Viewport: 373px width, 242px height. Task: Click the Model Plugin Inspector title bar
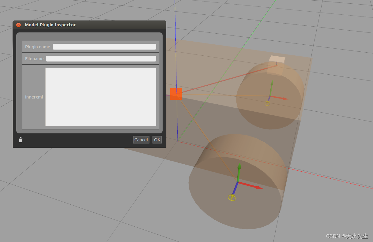pos(89,25)
